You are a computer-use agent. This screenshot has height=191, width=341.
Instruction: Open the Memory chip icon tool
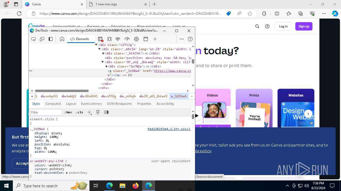tap(136, 39)
